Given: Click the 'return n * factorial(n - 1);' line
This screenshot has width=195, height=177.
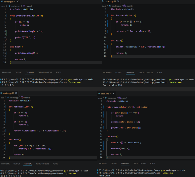Looking at the screenshot, I should coord(134,31).
